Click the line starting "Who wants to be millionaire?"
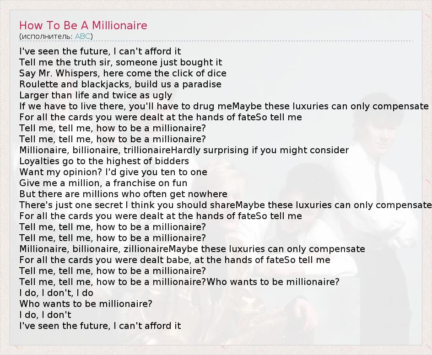The height and width of the screenshot is (355, 432). [86, 304]
